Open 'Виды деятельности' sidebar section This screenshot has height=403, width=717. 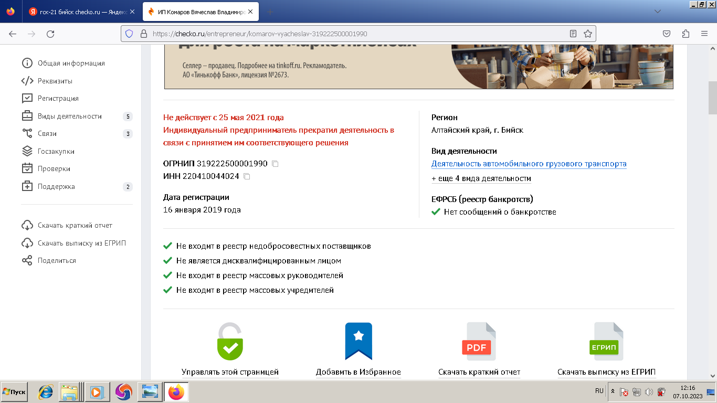click(x=69, y=116)
